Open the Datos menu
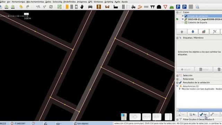The height and width of the screenshot is (125, 222). [48, 2]
